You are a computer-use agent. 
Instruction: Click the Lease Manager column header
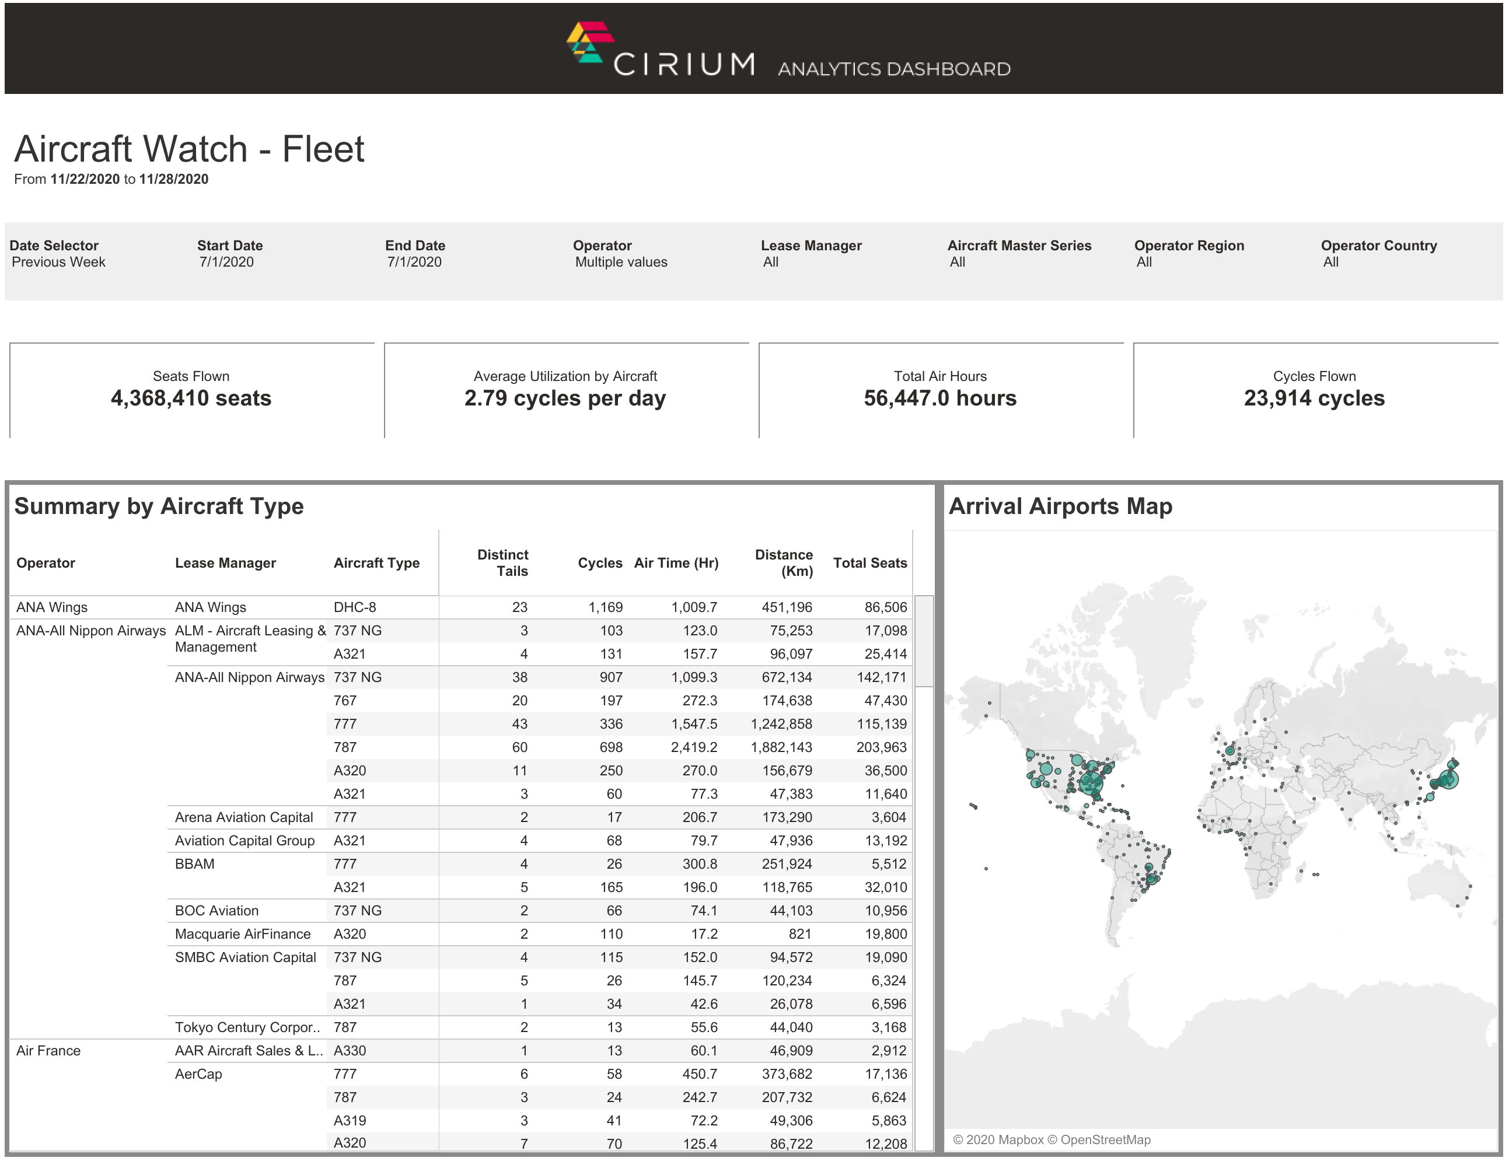click(225, 563)
